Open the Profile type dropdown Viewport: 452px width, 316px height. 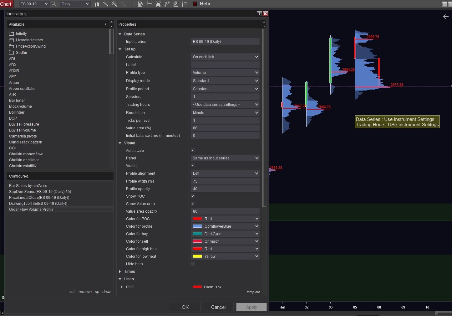pyautogui.click(x=225, y=73)
